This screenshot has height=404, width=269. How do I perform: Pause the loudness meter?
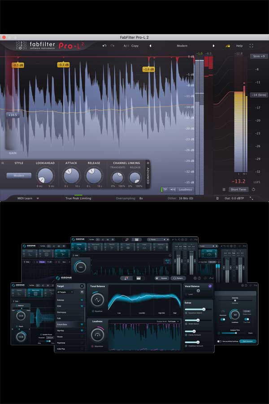coord(224,189)
